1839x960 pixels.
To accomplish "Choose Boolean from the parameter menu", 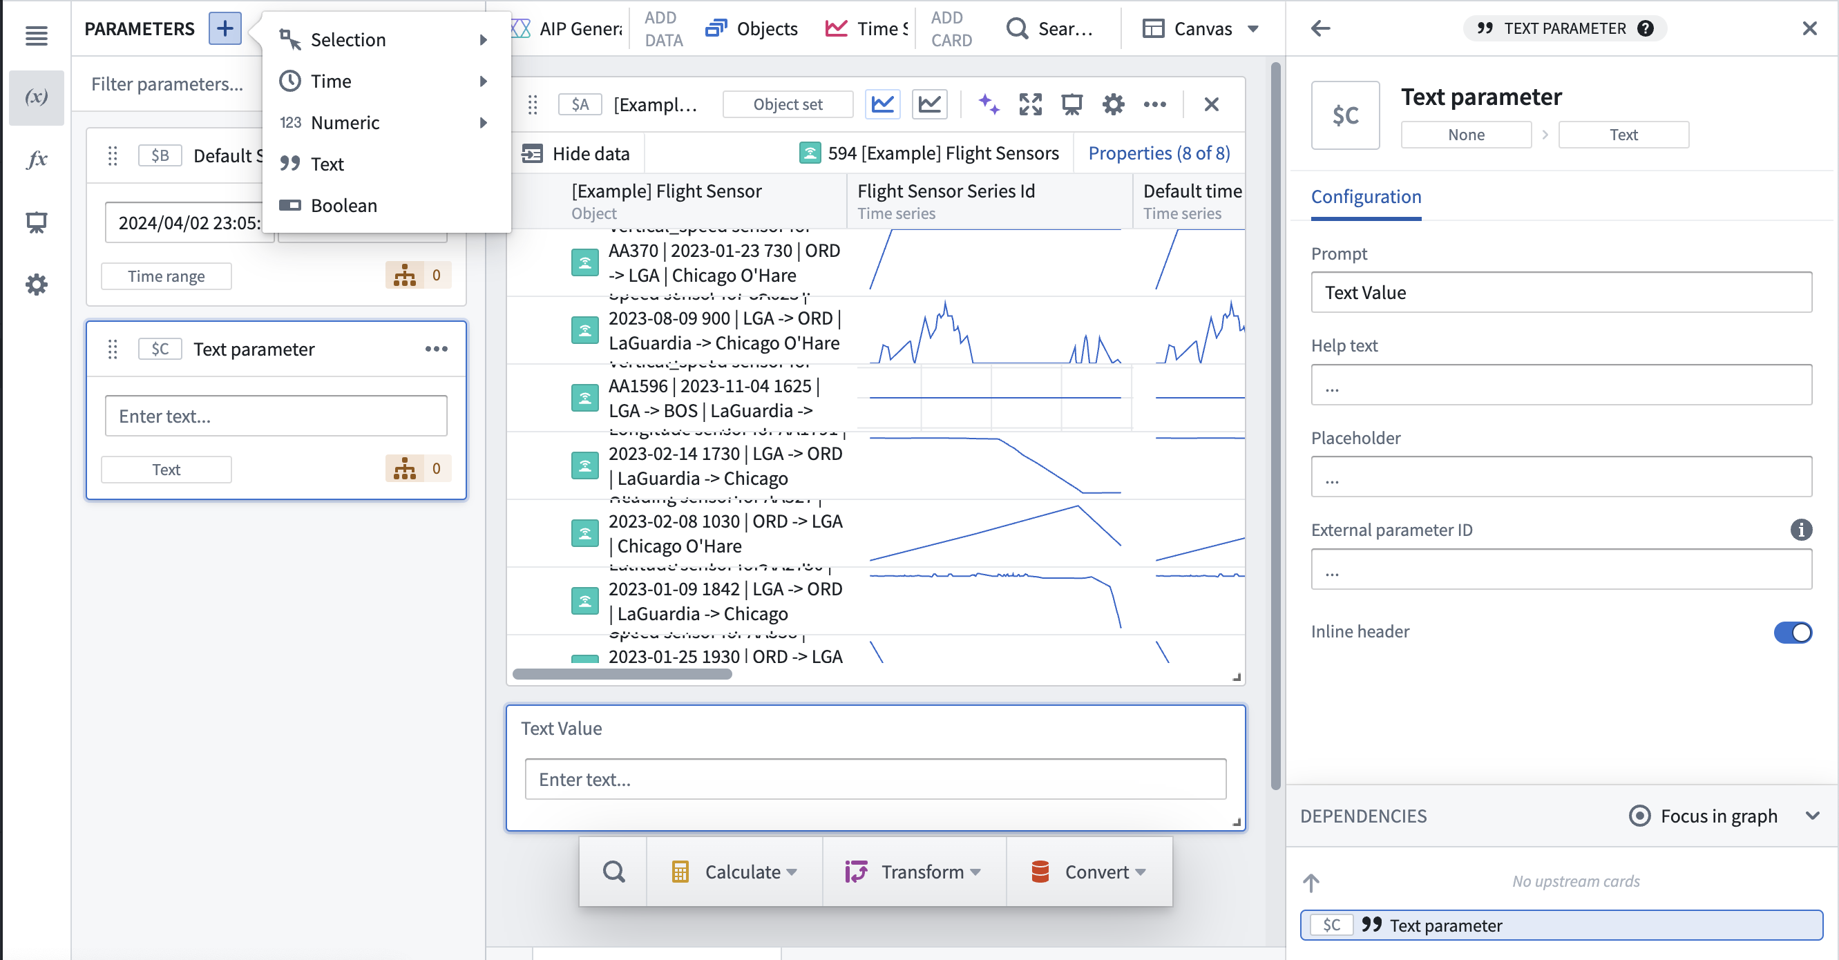I will pyautogui.click(x=386, y=206).
